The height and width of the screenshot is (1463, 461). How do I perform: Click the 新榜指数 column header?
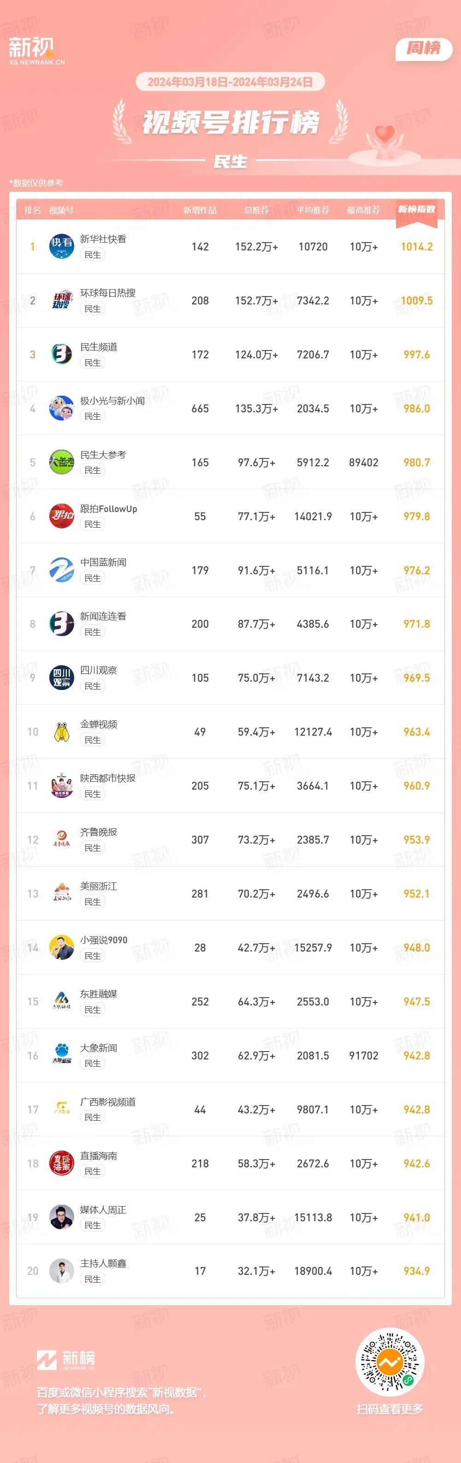click(x=417, y=209)
